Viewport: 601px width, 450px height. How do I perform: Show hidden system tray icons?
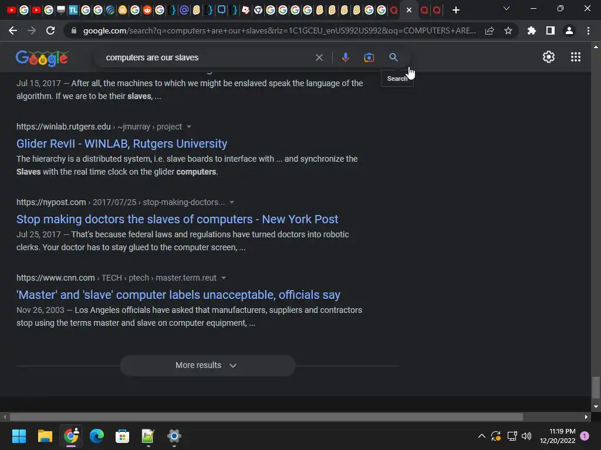tap(482, 436)
